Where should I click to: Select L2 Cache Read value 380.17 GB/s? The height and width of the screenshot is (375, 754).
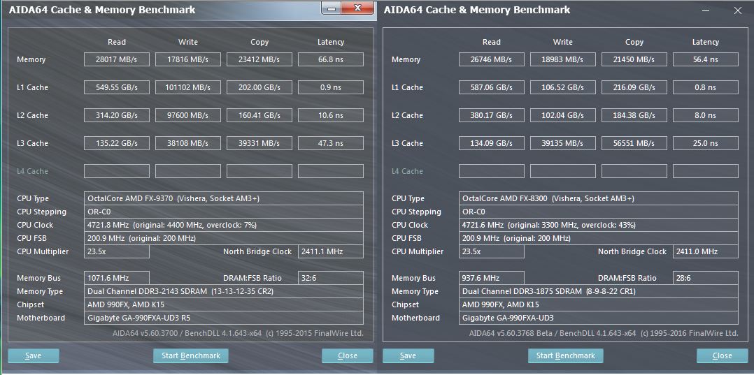tap(492, 115)
